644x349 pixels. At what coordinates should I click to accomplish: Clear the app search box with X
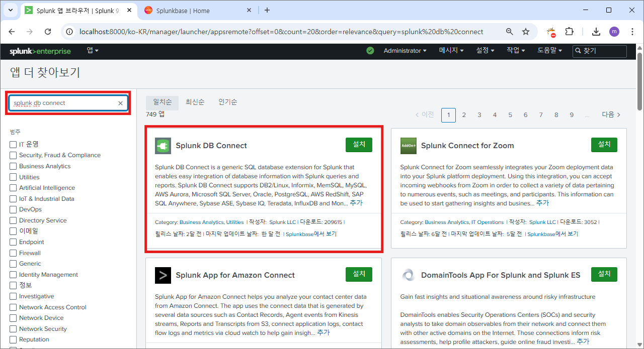(x=120, y=103)
